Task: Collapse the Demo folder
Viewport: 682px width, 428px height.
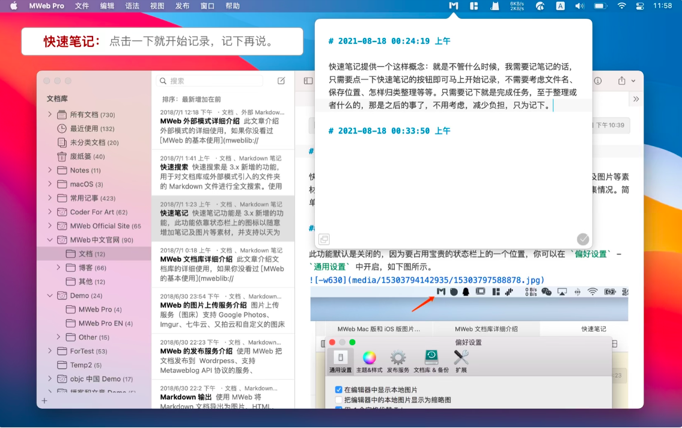Action: point(50,295)
